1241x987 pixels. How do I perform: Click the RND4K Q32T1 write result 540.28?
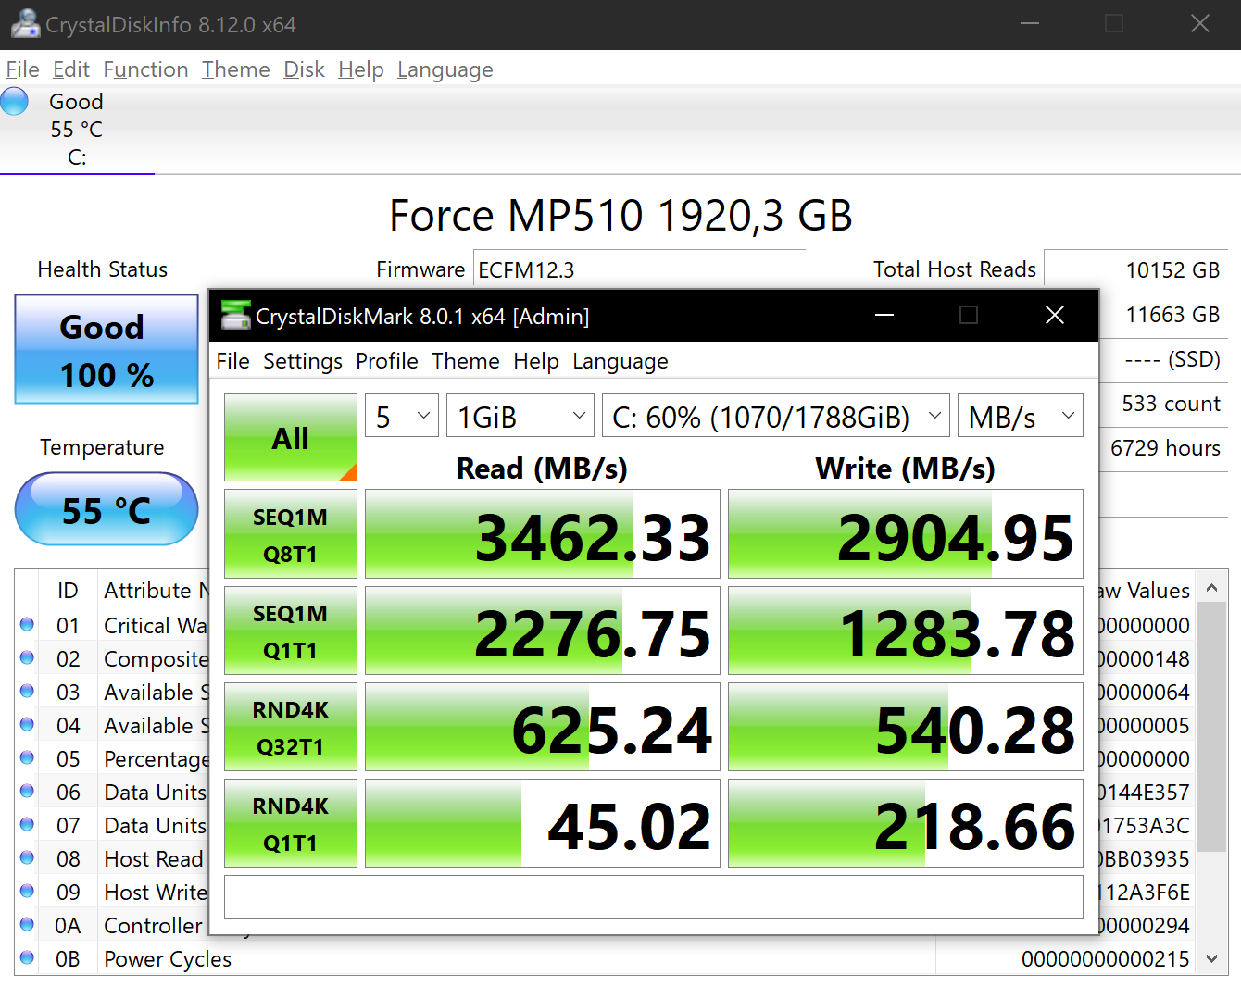tap(906, 727)
